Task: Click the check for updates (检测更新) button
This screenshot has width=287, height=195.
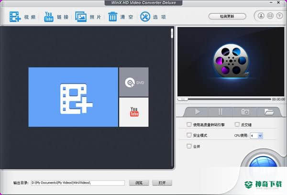Action: pyautogui.click(x=227, y=16)
